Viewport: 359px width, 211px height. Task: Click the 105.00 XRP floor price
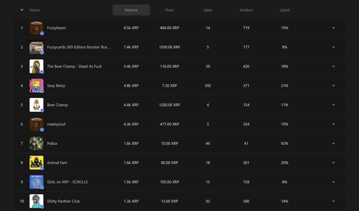point(169,182)
